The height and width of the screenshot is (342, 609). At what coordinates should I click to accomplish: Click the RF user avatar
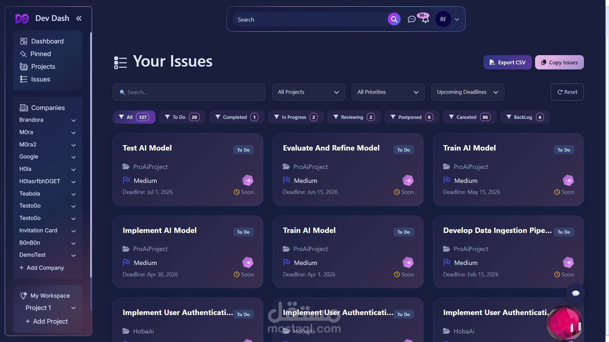(443, 19)
